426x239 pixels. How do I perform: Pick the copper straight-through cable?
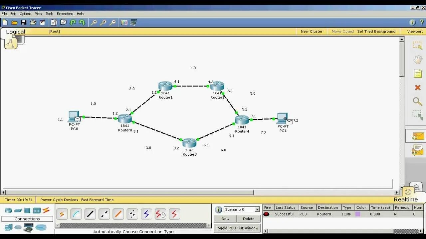[x=90, y=214]
